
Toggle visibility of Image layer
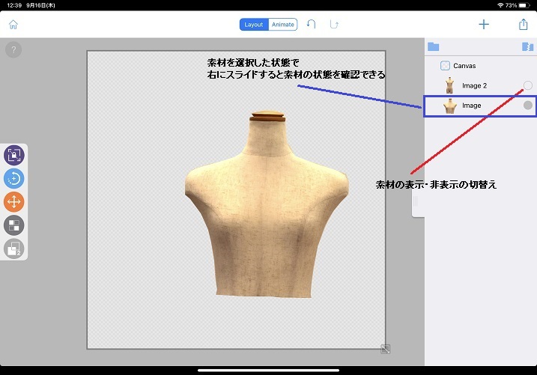tap(528, 106)
